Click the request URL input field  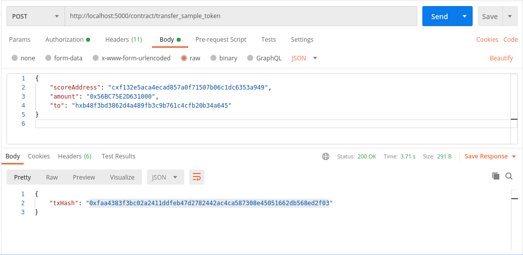click(241, 16)
